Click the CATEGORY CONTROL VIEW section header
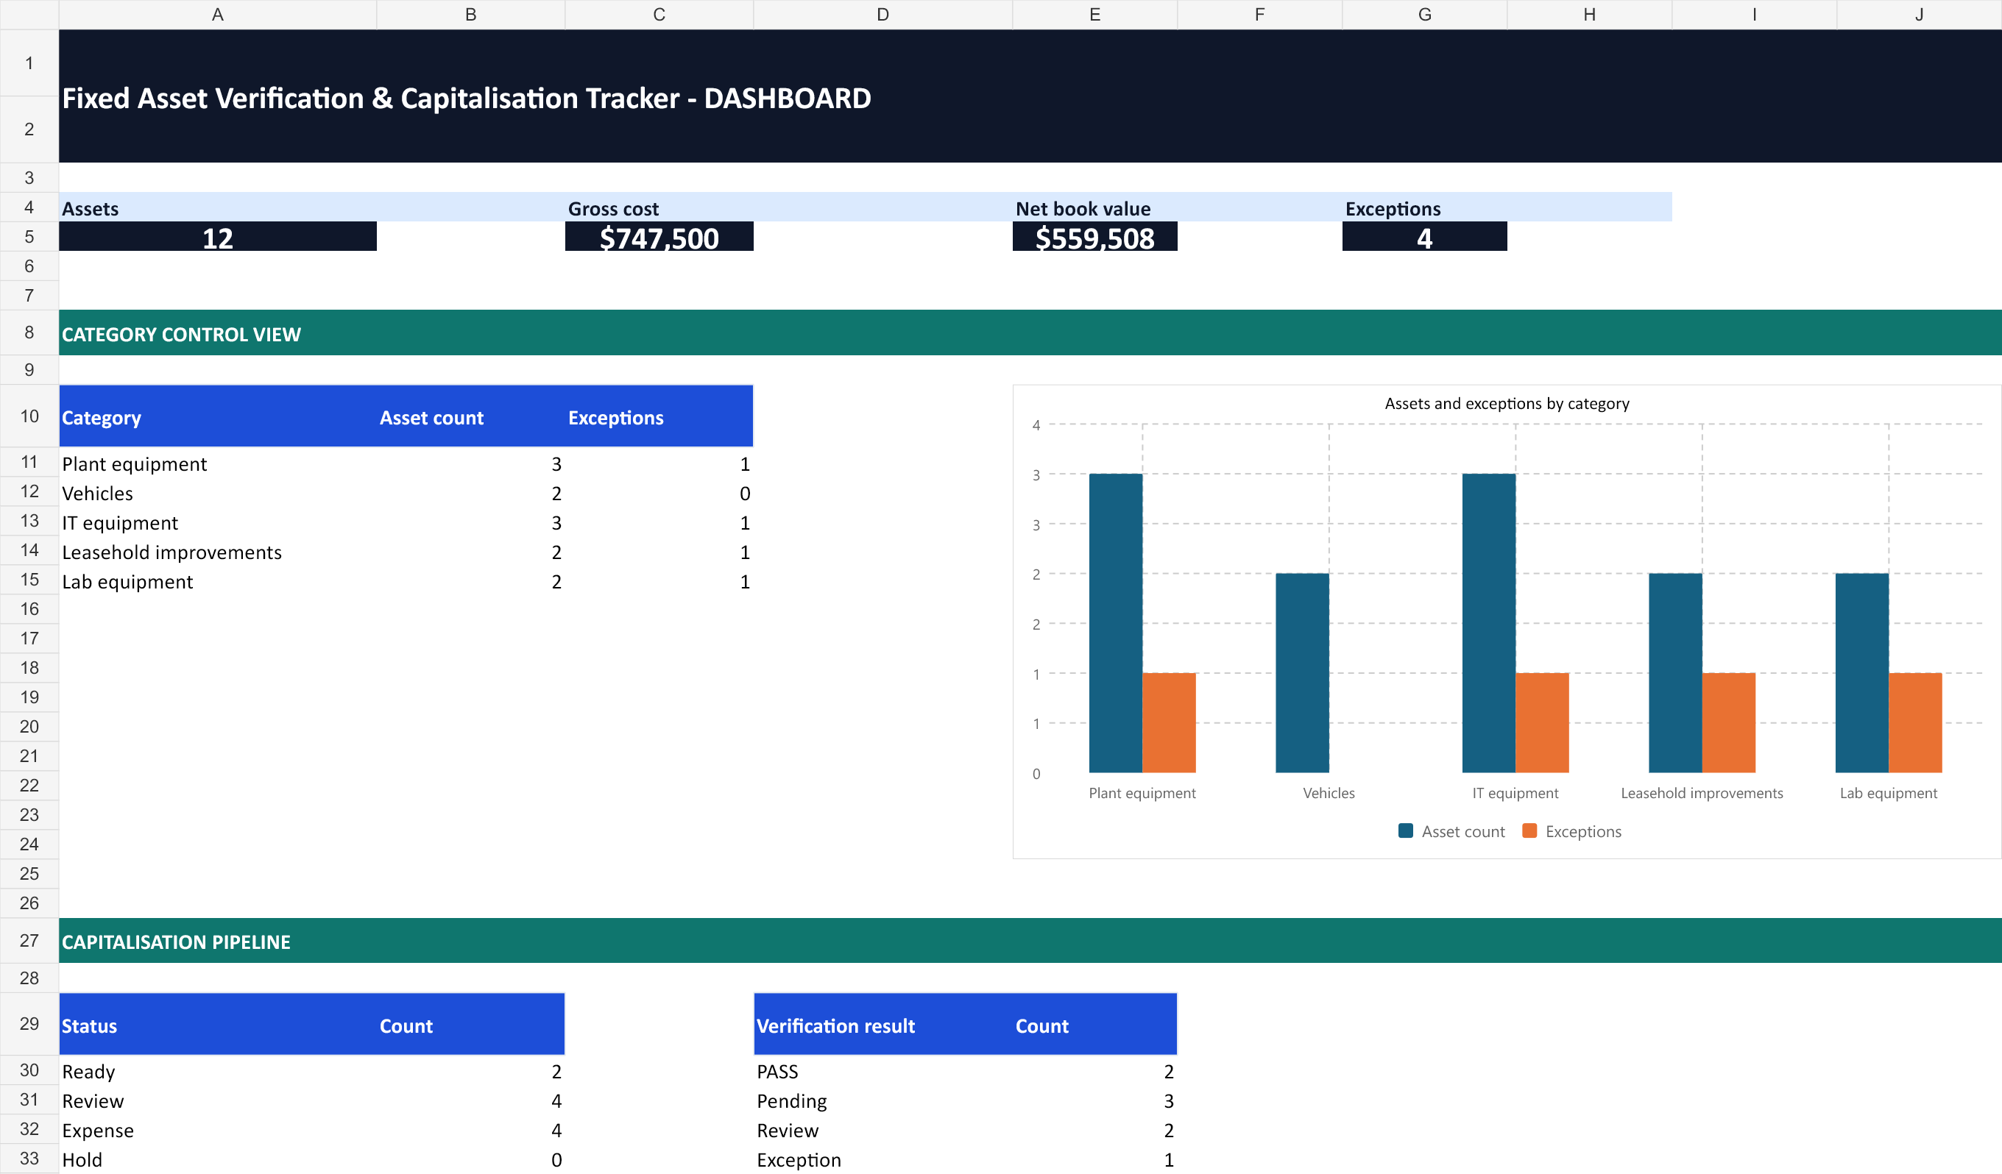 [x=1030, y=332]
